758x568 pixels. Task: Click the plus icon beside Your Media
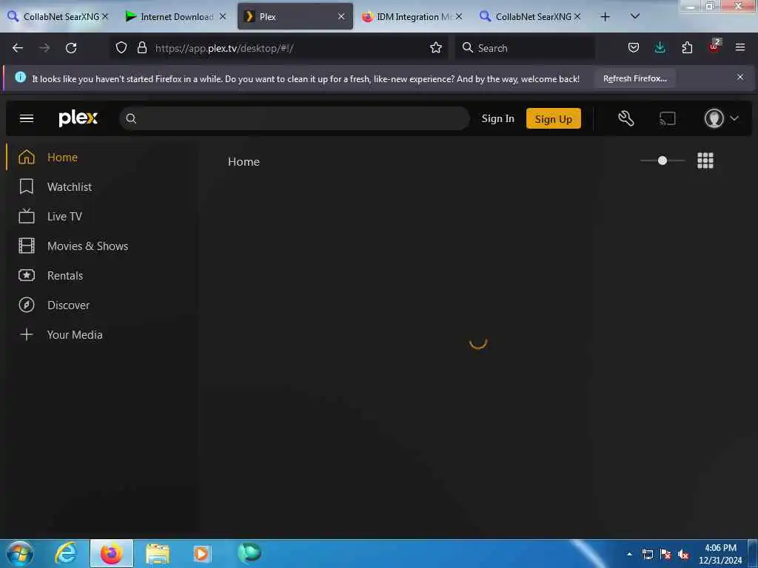coord(27,334)
